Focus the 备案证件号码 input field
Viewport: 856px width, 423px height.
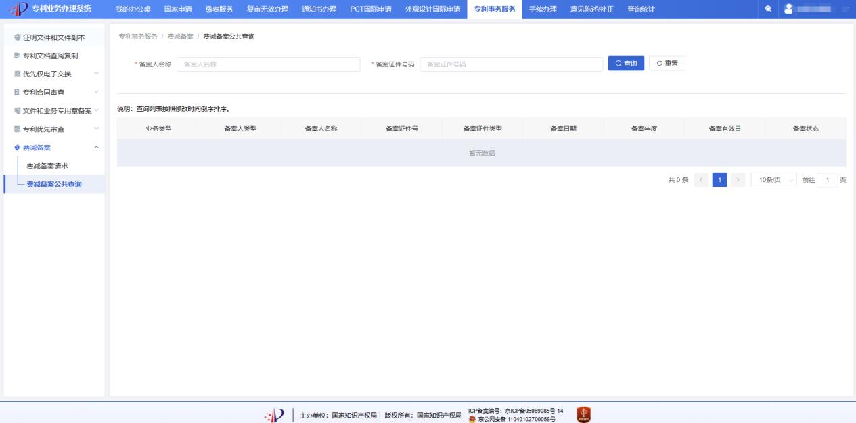click(512, 64)
